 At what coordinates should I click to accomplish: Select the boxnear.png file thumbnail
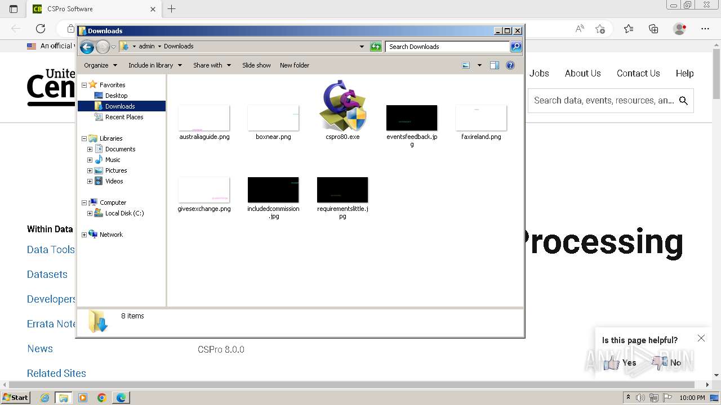(x=273, y=118)
